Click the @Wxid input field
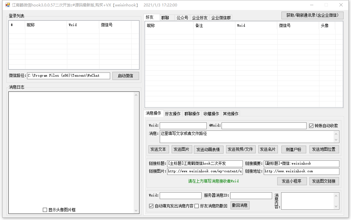351x220 pixels. pos(264,126)
